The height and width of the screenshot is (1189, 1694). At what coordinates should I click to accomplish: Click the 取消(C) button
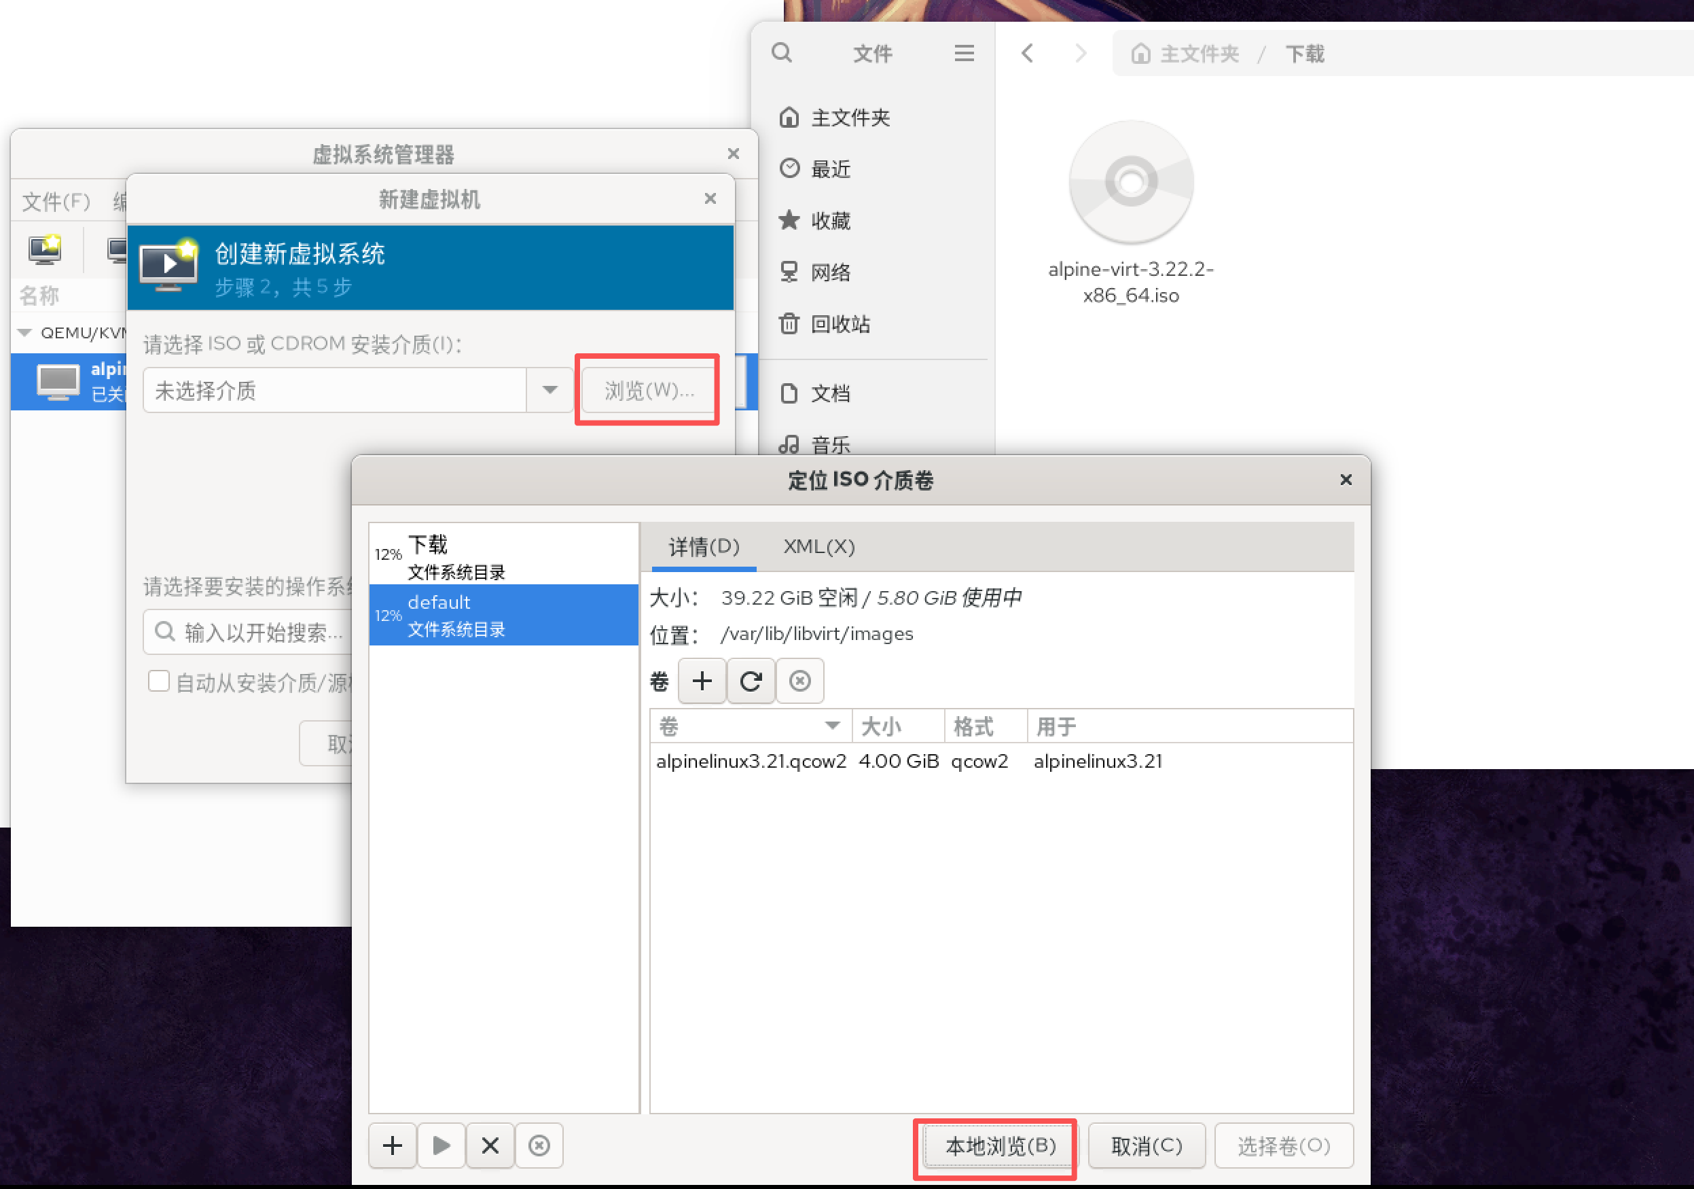(1146, 1146)
